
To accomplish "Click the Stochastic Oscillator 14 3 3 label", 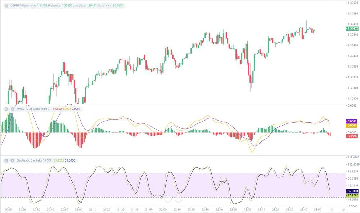I will coord(34,160).
